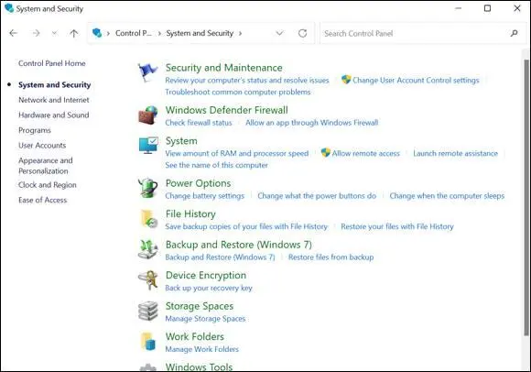The image size is (531, 372).
Task: Open Programs category in sidebar
Action: coord(35,130)
